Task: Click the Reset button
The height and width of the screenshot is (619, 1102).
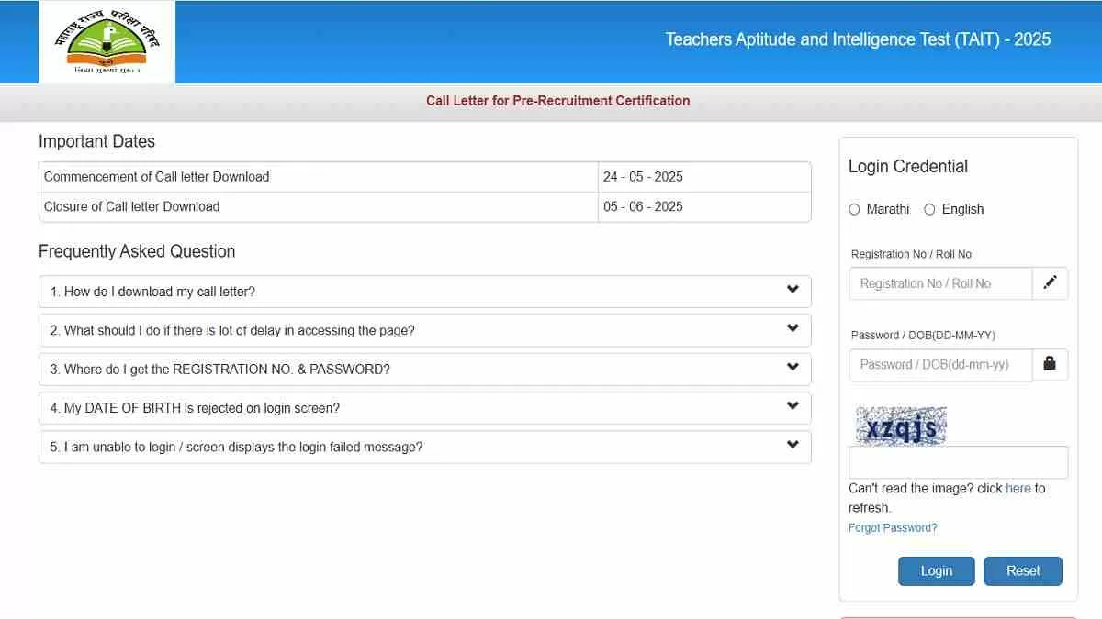Action: click(x=1023, y=570)
